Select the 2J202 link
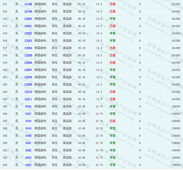Viewport: 183px width, 170px height. [x=28, y=33]
